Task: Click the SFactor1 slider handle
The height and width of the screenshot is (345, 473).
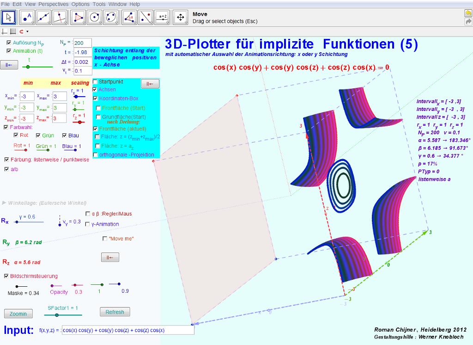Action: click(x=57, y=315)
